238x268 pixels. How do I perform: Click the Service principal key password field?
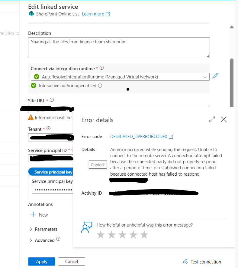pos(53,190)
